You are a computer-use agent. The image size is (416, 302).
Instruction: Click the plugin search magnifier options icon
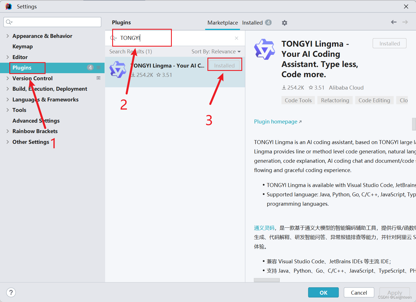[x=113, y=38]
